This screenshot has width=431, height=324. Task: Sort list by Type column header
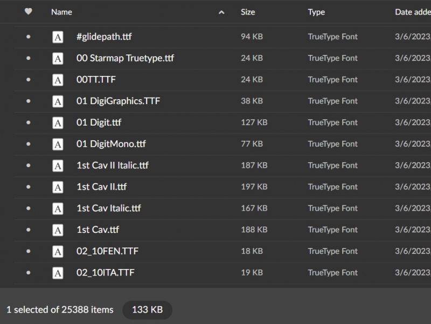(316, 12)
